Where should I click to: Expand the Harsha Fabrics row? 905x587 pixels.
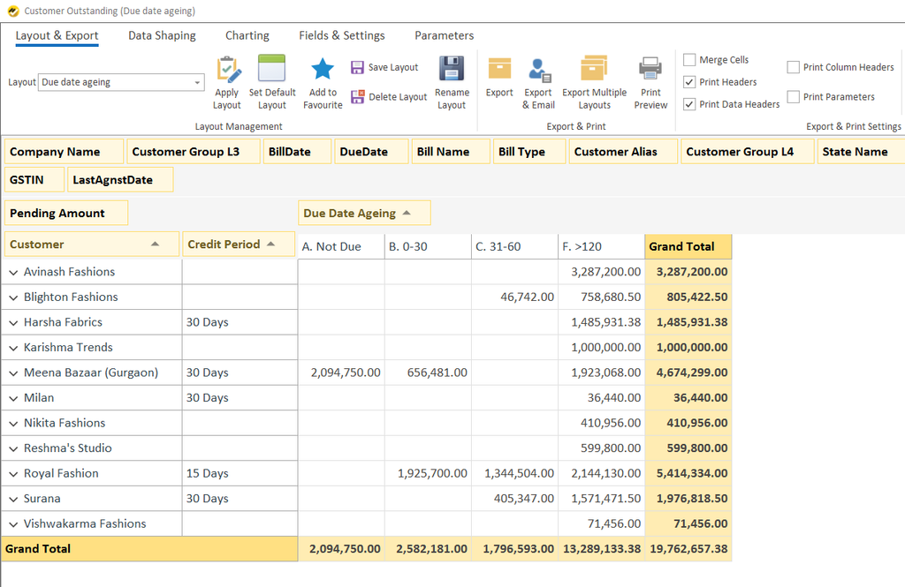[x=13, y=323]
